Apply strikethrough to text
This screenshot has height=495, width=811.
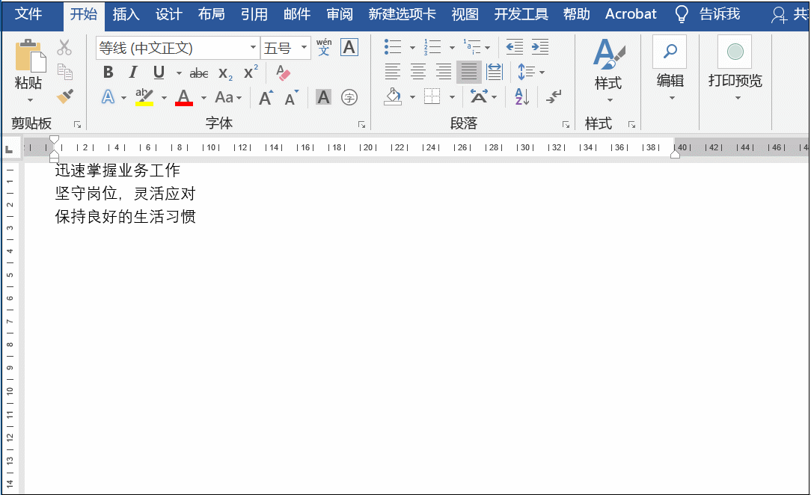pyautogui.click(x=198, y=73)
